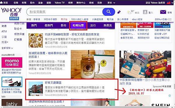Click the ad info icon above SHEIN ad
Screen dimensions: 175x108
(x=170, y=96)
